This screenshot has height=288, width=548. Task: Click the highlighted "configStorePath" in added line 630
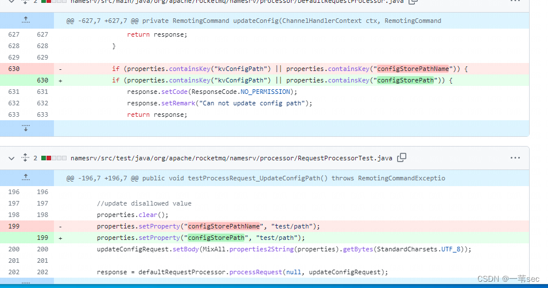coord(406,80)
